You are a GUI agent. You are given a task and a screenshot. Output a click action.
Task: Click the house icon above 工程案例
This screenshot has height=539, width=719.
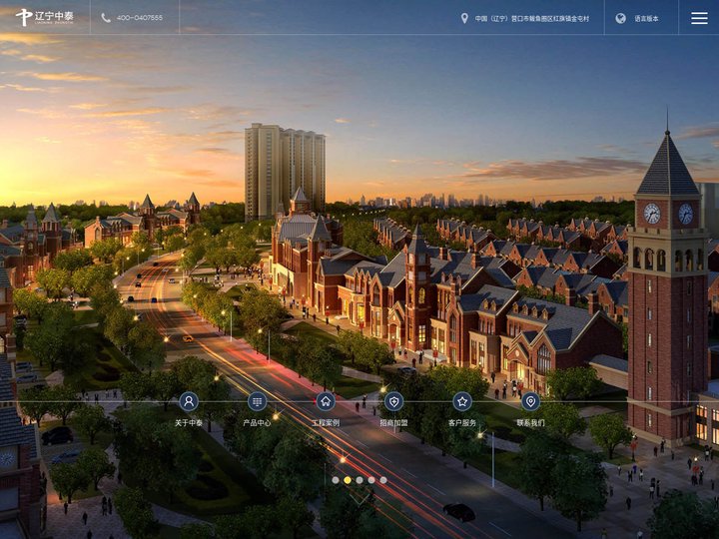click(326, 401)
